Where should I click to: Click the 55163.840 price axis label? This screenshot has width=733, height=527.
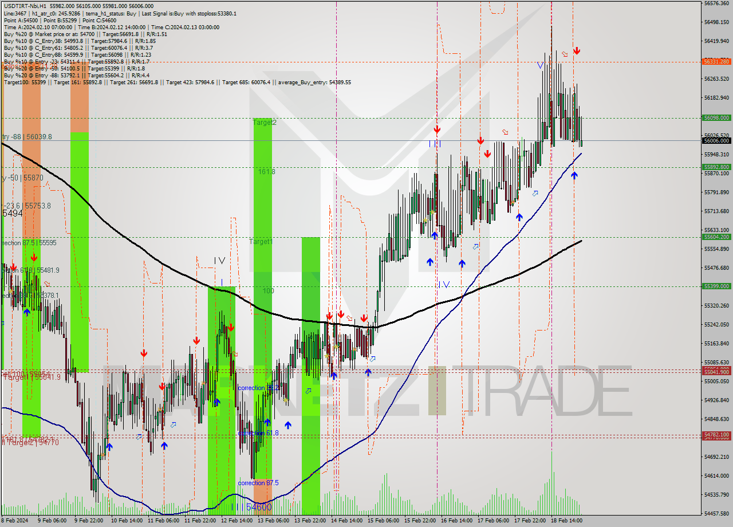click(x=716, y=344)
